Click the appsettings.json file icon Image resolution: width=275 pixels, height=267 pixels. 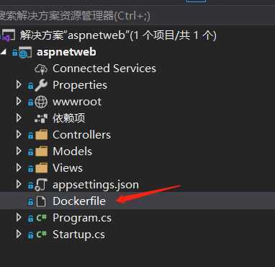tap(41, 185)
